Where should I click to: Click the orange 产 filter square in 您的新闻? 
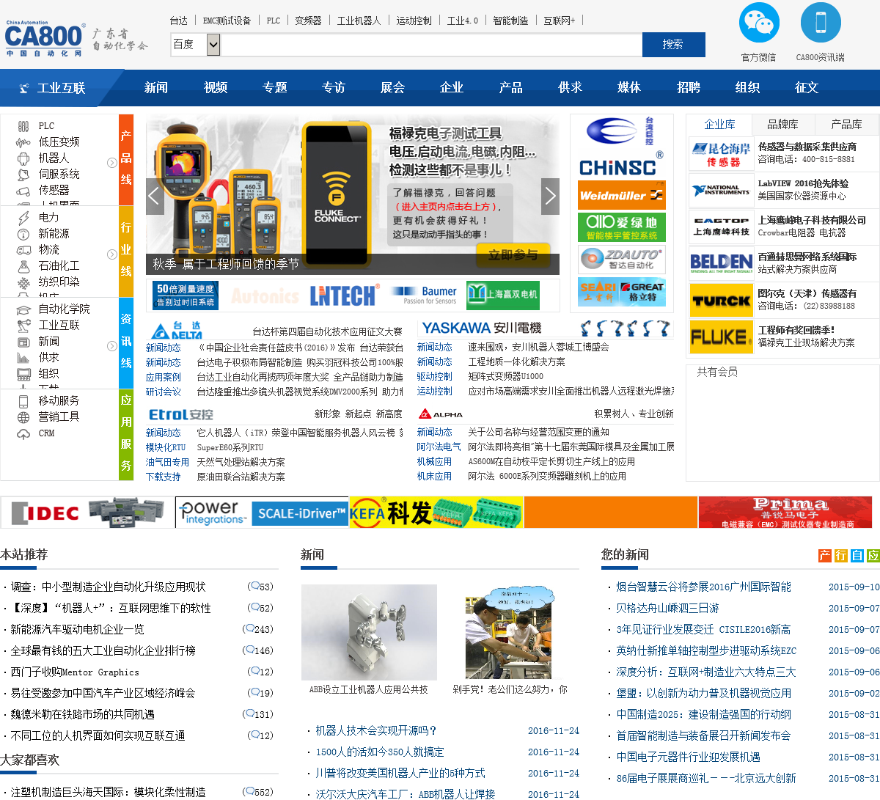click(x=825, y=556)
